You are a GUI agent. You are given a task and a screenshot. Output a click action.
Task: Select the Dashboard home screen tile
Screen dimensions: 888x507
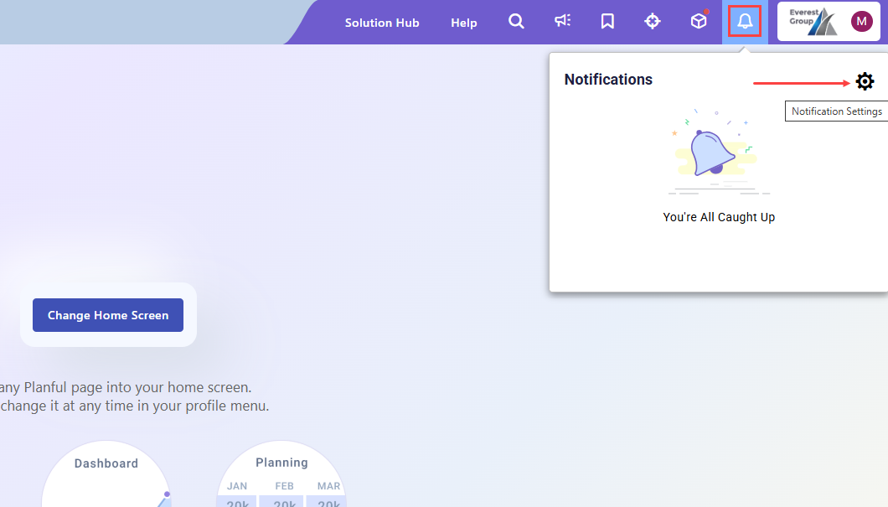(106, 473)
